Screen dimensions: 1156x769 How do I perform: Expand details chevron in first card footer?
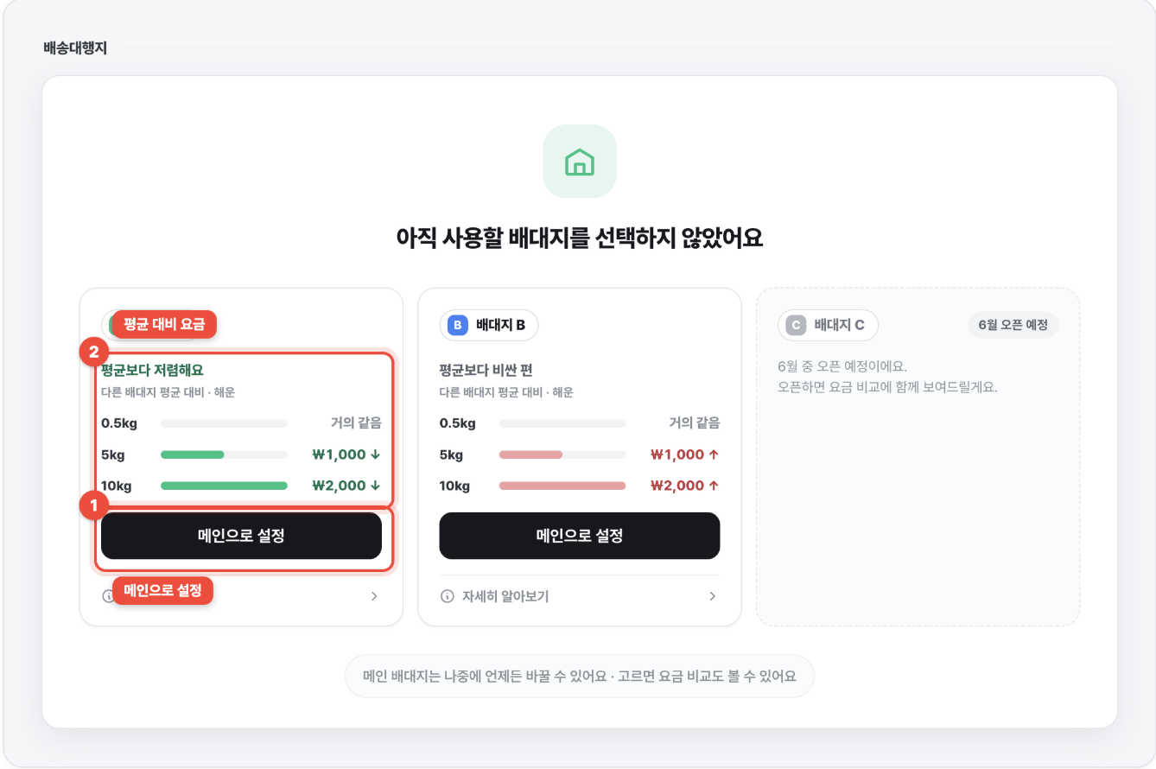[x=374, y=596]
